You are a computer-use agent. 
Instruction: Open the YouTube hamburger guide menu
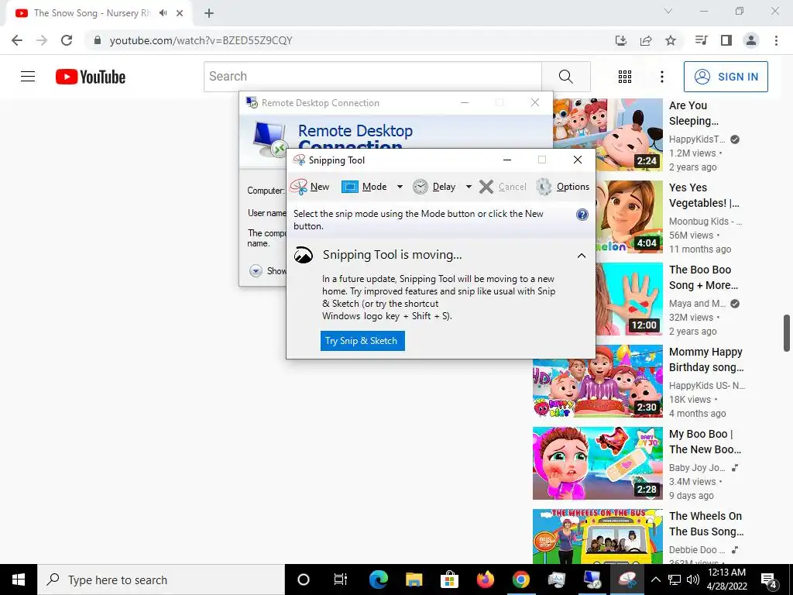[x=28, y=77]
